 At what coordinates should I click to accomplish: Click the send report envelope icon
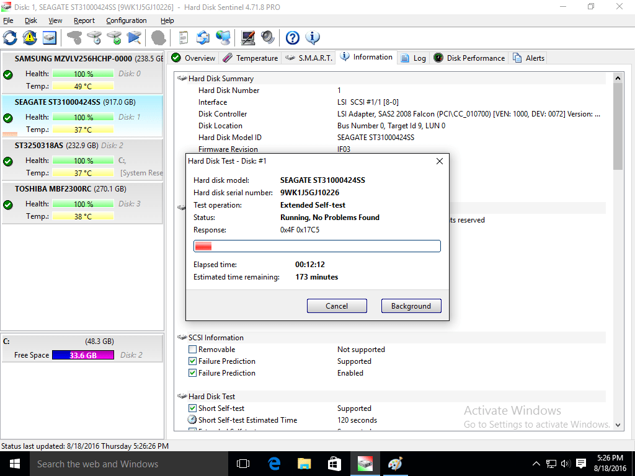click(x=203, y=38)
